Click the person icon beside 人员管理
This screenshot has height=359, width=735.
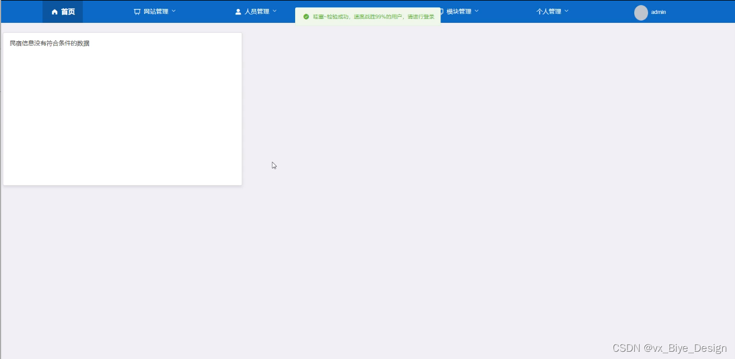click(238, 12)
